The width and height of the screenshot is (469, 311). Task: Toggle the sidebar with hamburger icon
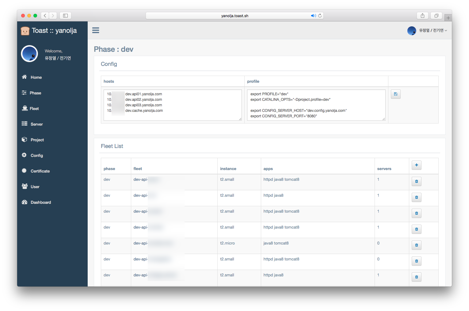[96, 30]
